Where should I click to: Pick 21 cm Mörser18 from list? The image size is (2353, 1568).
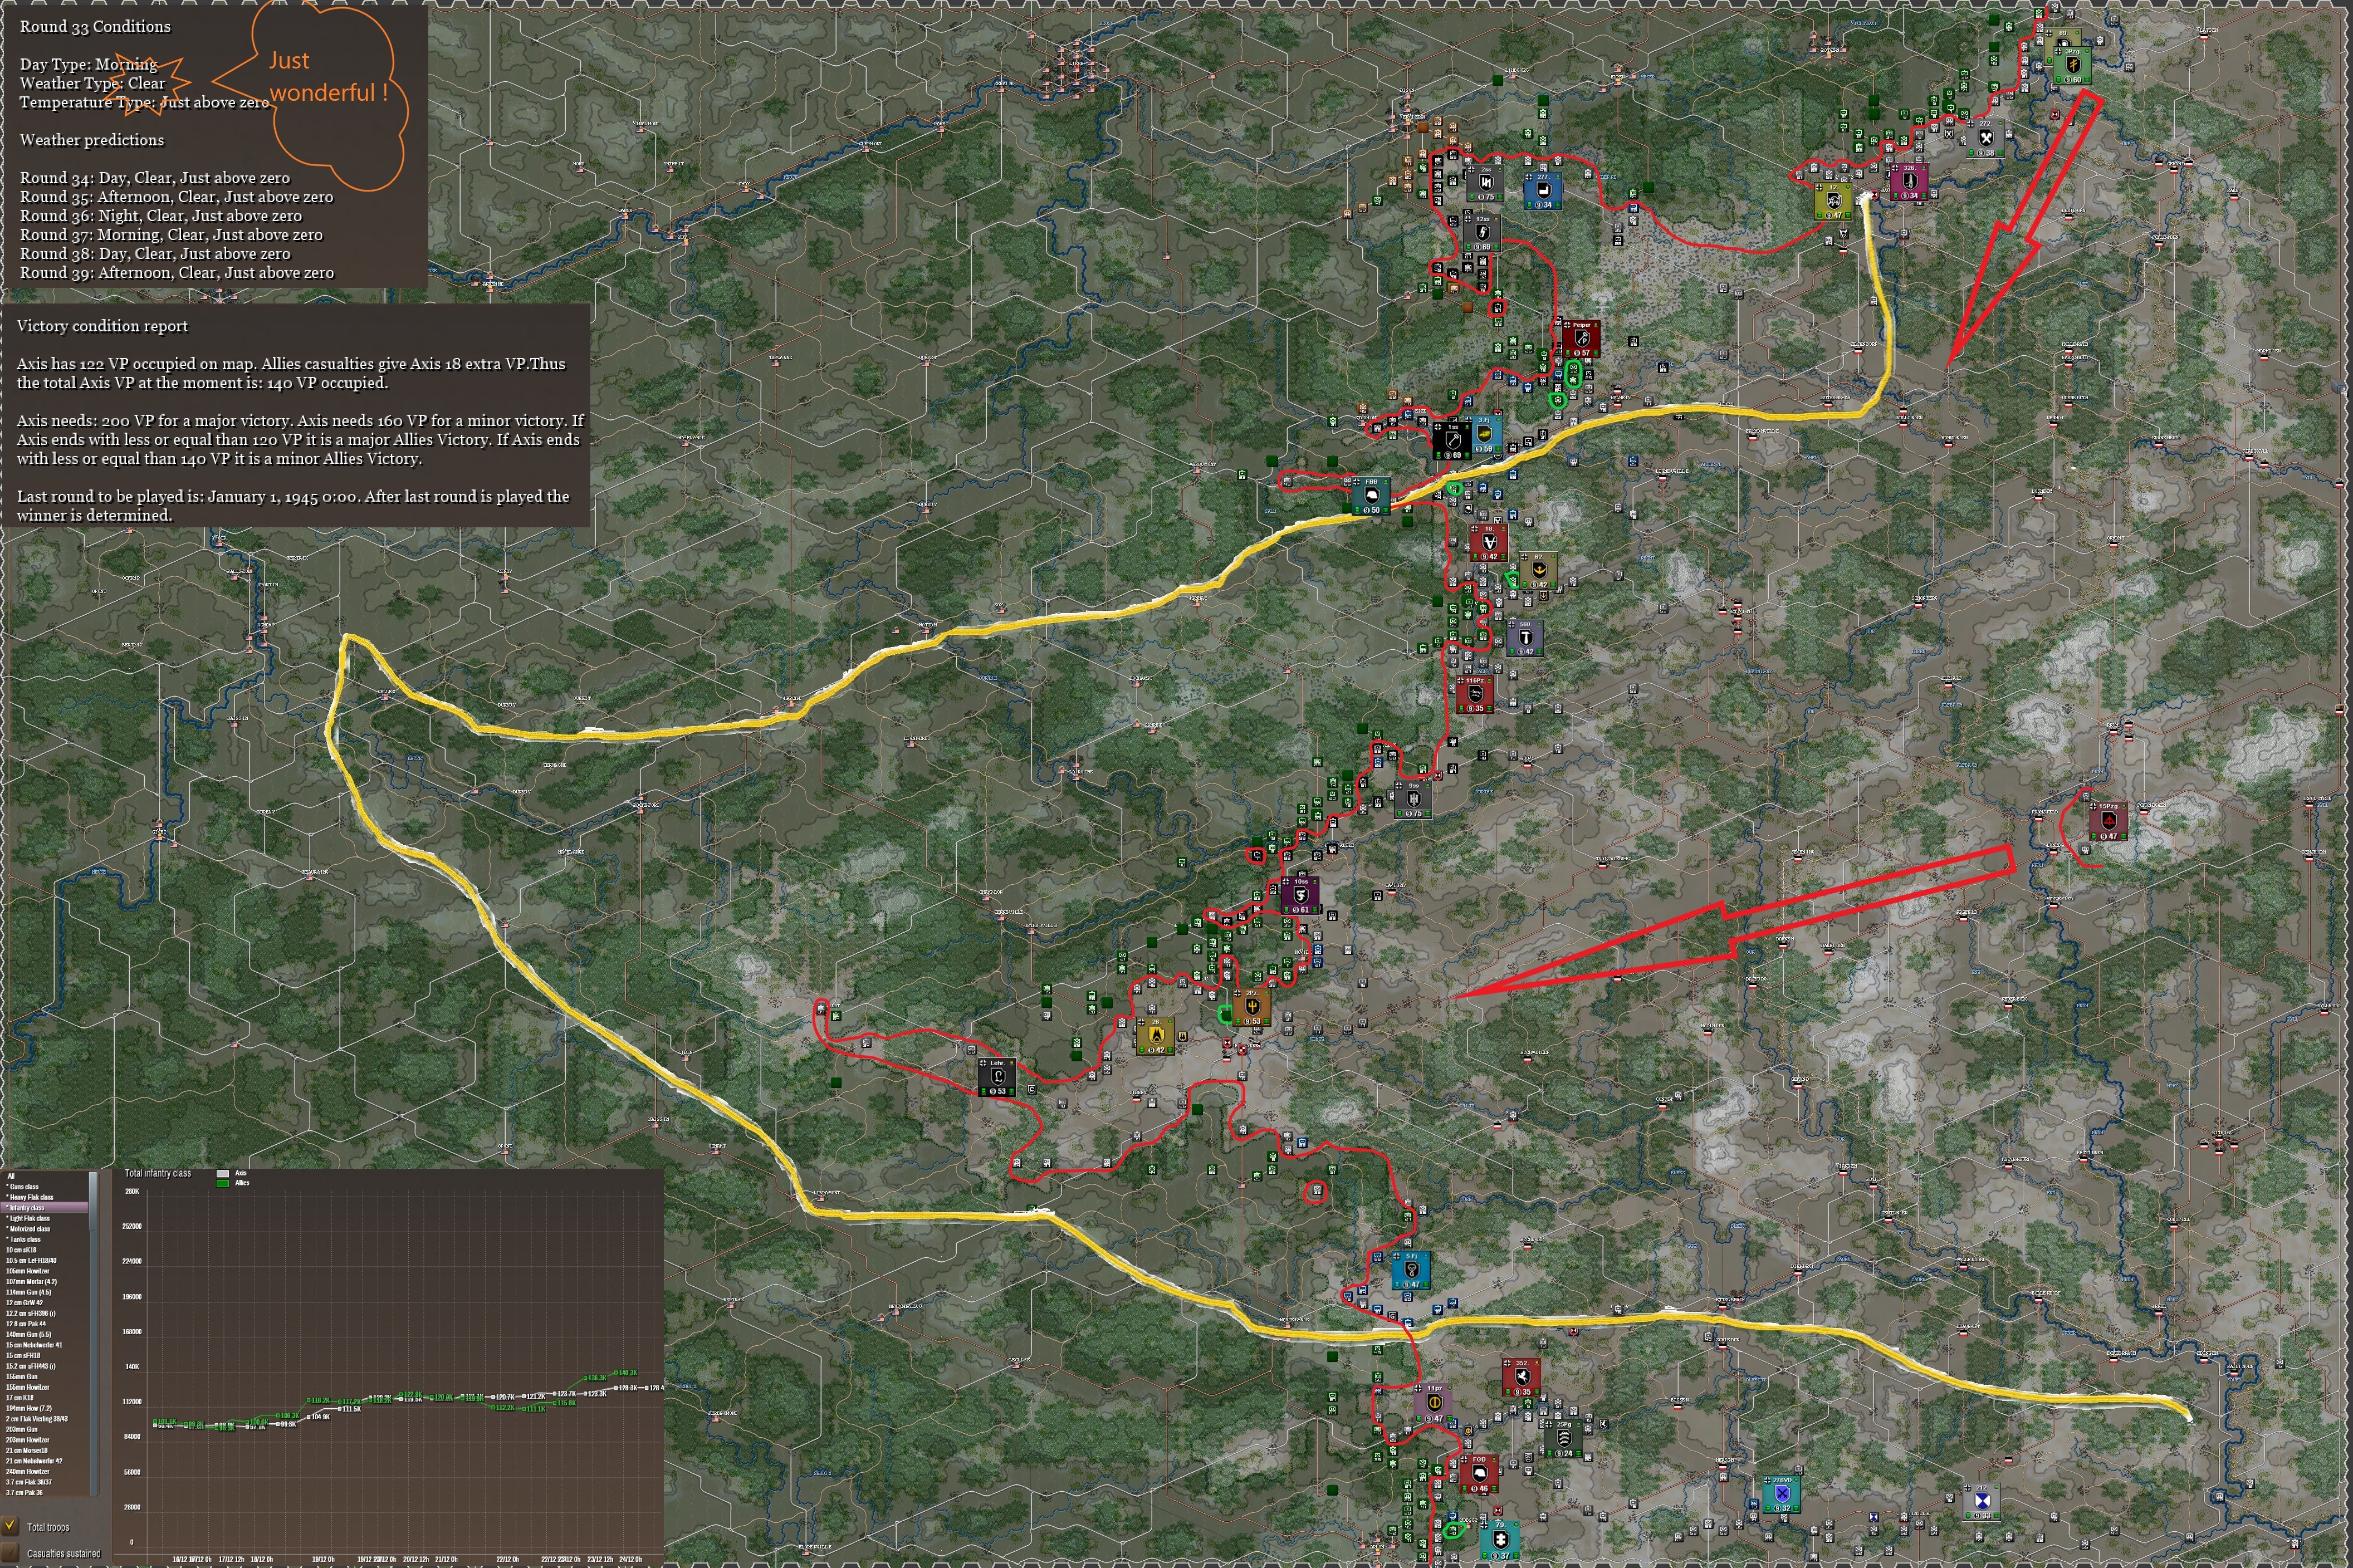(x=45, y=1450)
